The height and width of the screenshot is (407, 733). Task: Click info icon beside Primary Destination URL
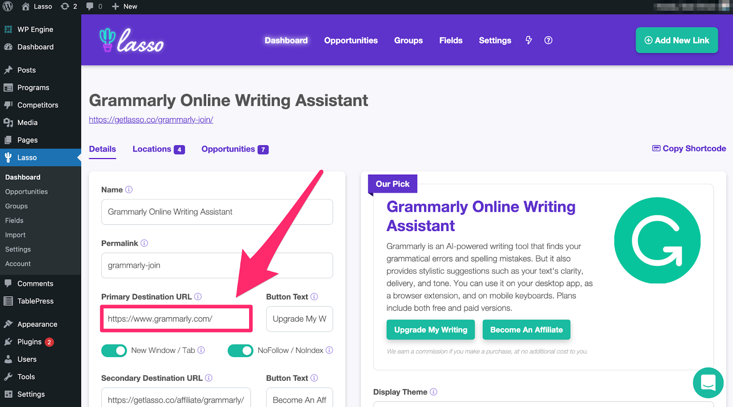(198, 297)
